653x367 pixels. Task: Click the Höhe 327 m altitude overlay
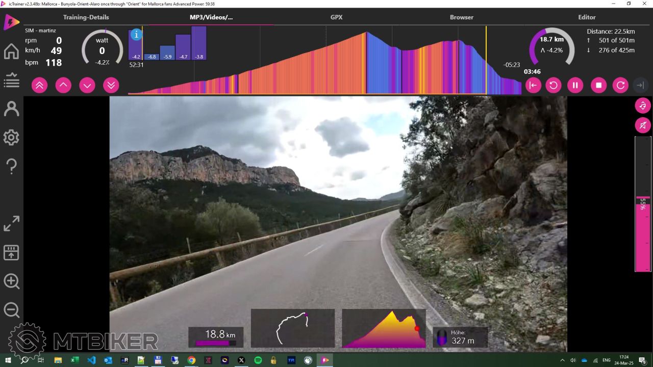460,337
